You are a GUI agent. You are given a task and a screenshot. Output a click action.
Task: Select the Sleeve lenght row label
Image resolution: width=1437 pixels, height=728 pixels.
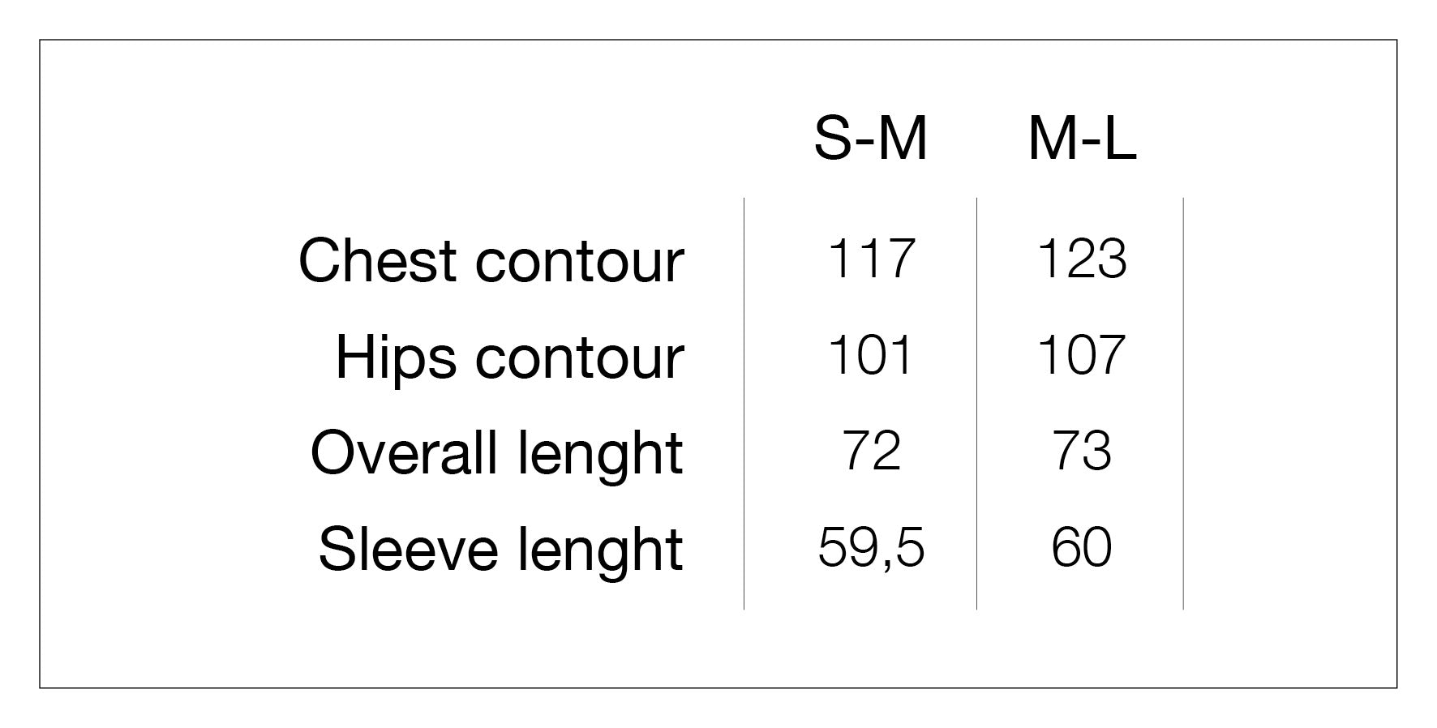(501, 550)
